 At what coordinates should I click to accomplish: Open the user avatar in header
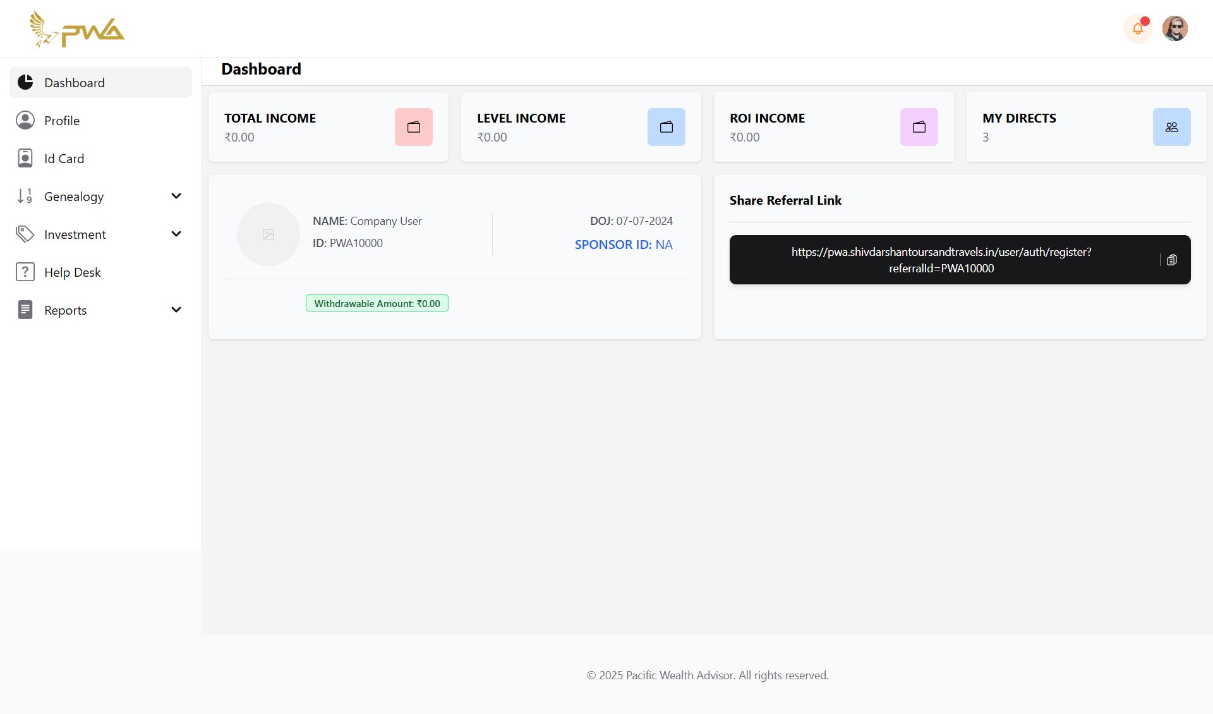point(1174,28)
